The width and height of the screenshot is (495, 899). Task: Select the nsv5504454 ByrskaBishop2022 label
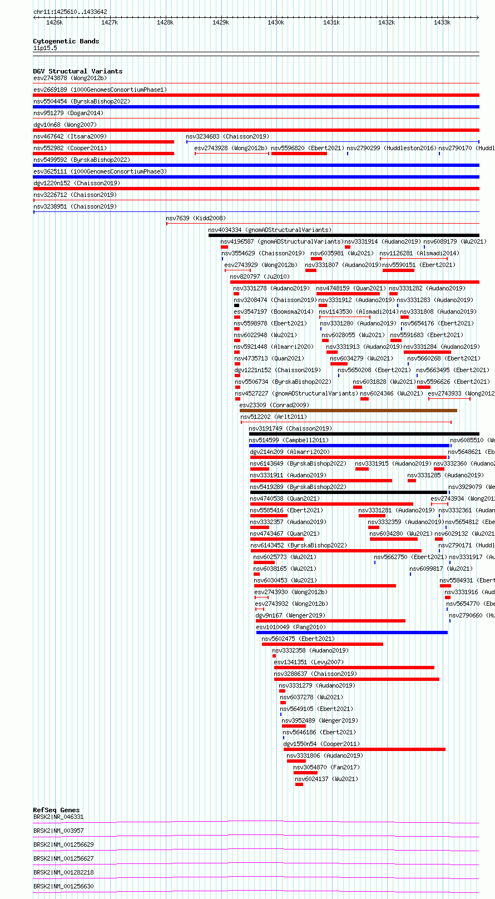pos(82,101)
